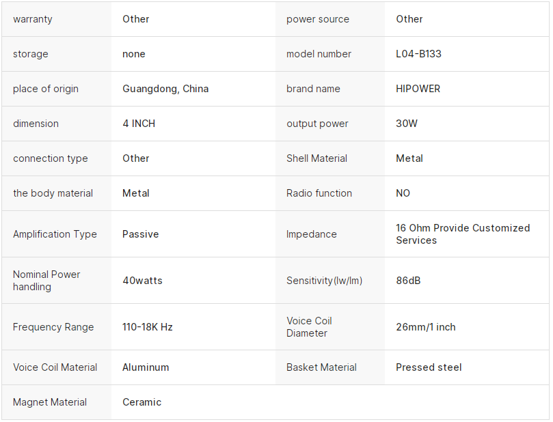Click the "16 Ohm Provide Customized Services" text
This screenshot has height=422, width=553.
463,234
